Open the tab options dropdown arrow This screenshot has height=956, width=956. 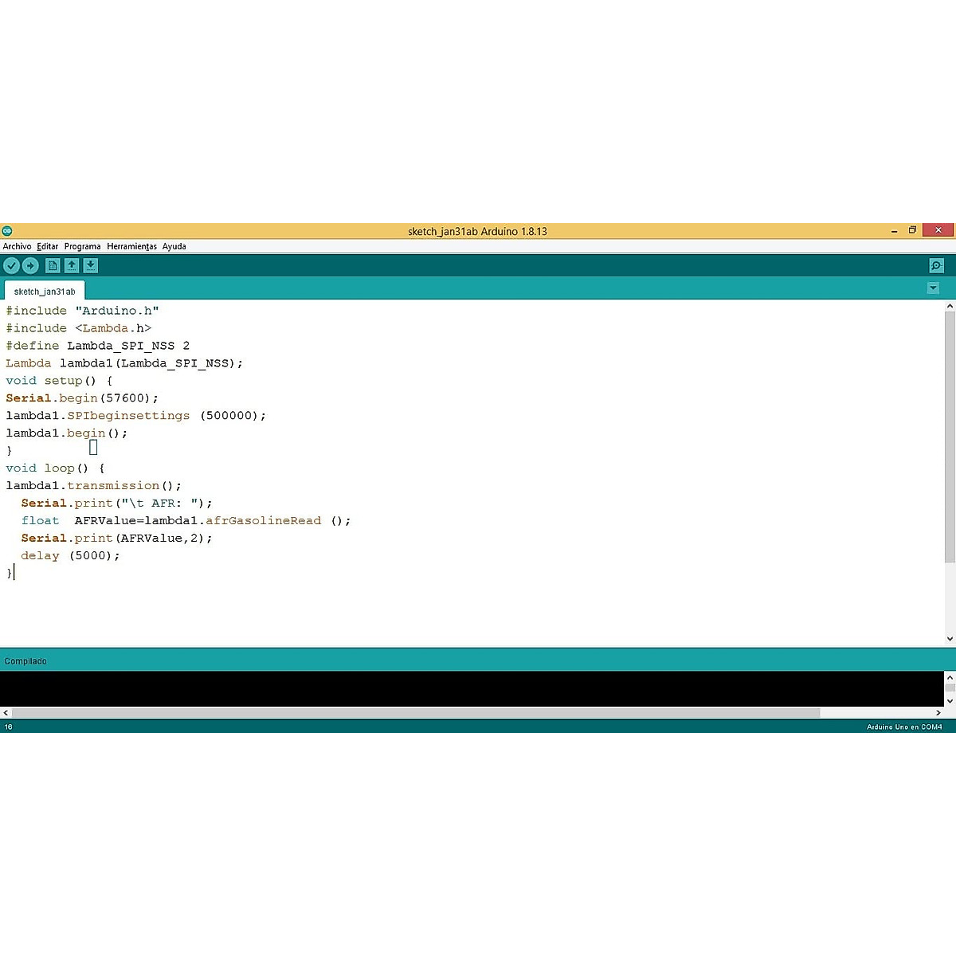click(x=933, y=288)
